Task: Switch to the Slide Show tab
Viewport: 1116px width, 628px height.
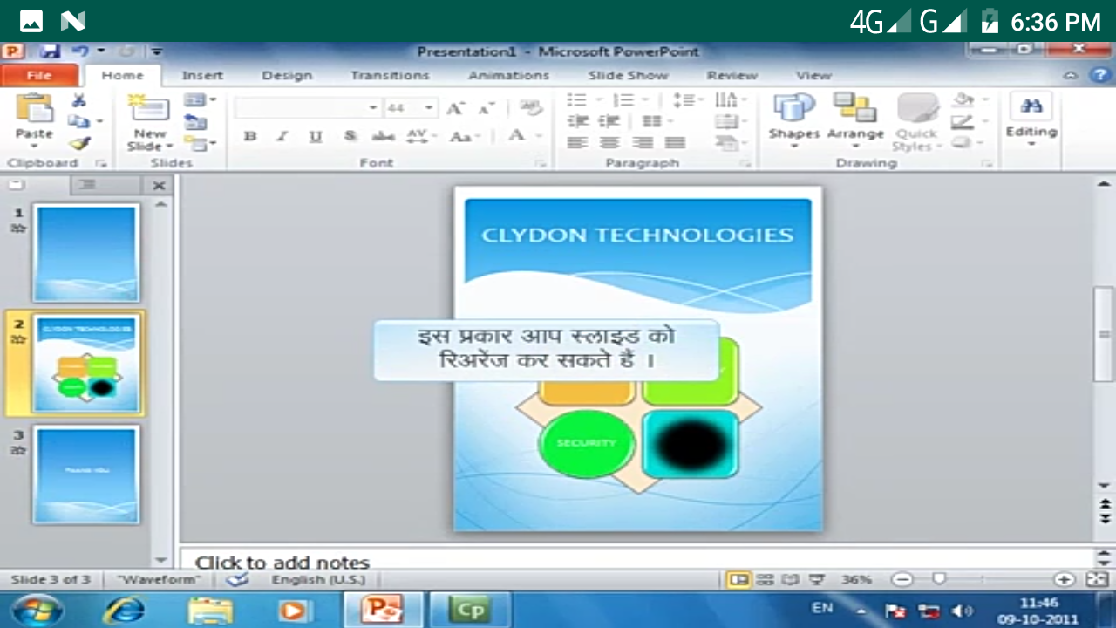Action: point(628,76)
